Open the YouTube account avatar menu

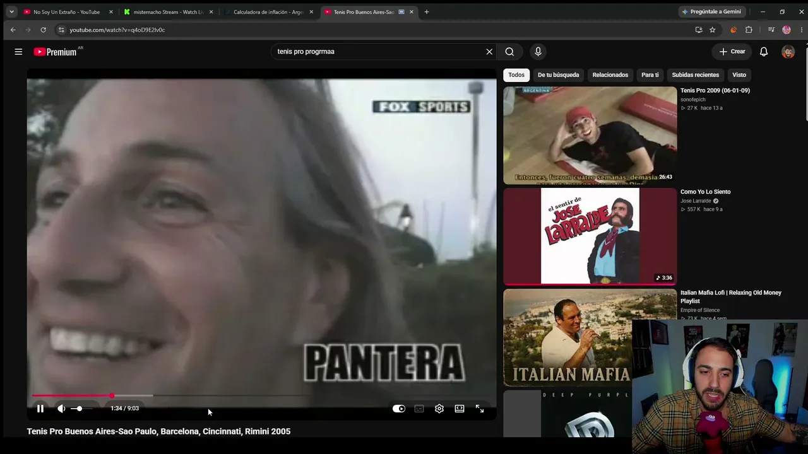tap(788, 52)
